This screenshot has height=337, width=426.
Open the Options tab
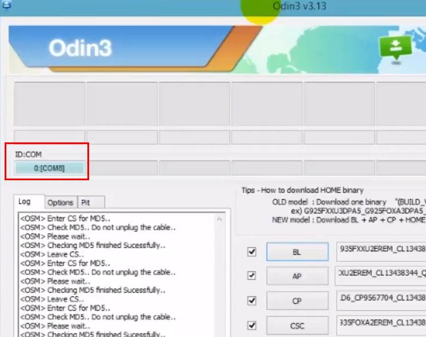60,203
